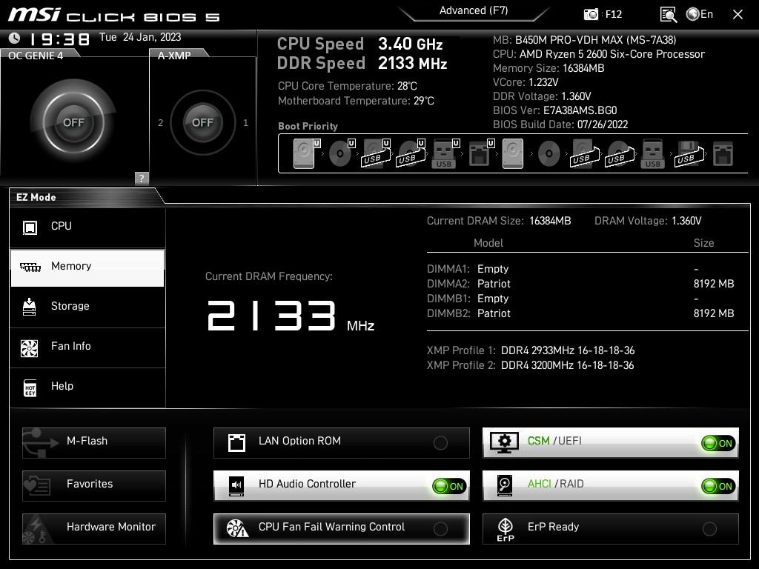
Task: Open the Favorites button
Action: click(x=94, y=486)
